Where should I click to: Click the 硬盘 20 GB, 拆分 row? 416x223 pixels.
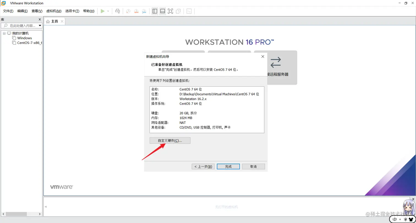[x=207, y=113]
